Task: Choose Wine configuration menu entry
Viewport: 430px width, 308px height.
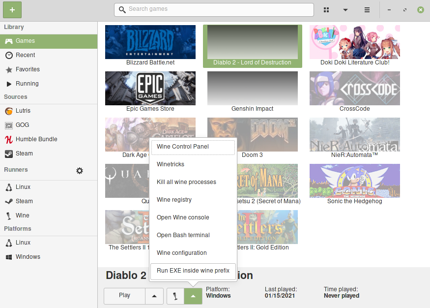Action: (193, 253)
